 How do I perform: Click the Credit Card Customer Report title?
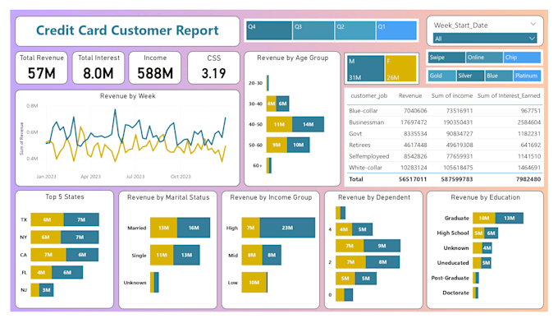click(127, 30)
